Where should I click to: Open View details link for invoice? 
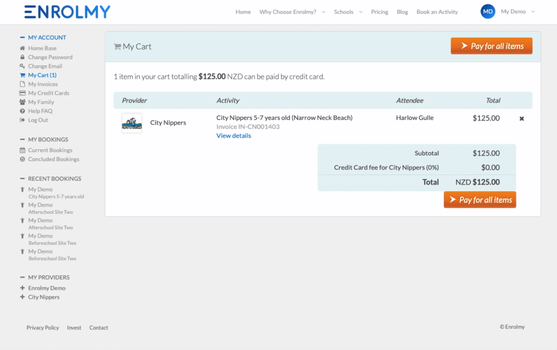coord(234,136)
